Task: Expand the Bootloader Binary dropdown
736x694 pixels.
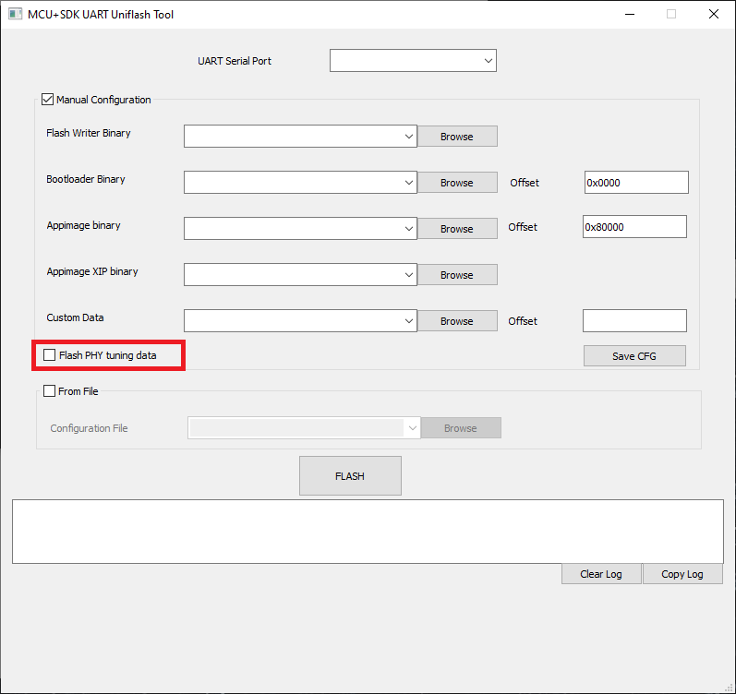Action: point(409,183)
